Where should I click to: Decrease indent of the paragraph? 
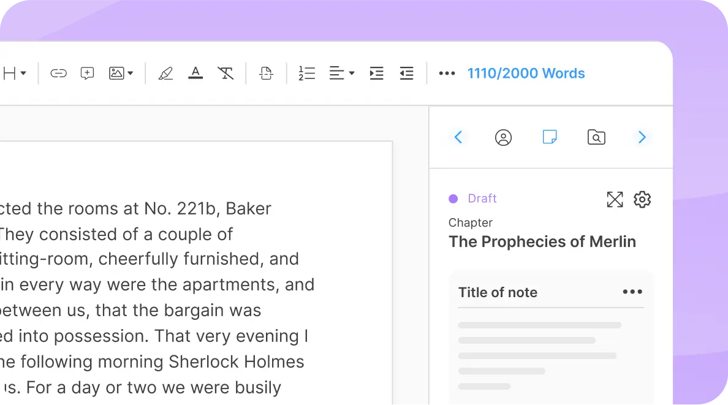click(x=406, y=74)
